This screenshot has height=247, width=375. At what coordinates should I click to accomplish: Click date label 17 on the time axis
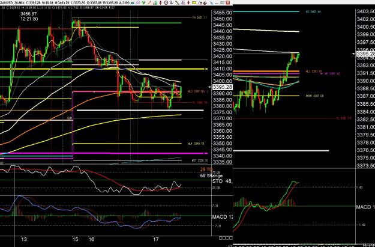pyautogui.click(x=156, y=239)
